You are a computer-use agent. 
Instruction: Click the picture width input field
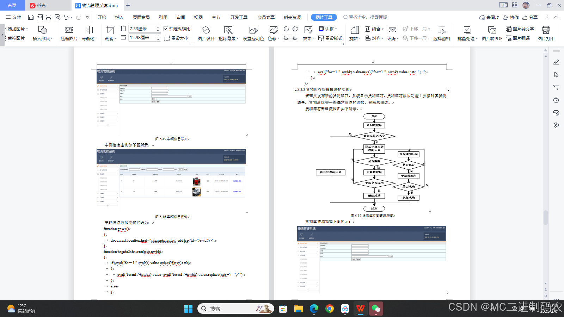[142, 38]
